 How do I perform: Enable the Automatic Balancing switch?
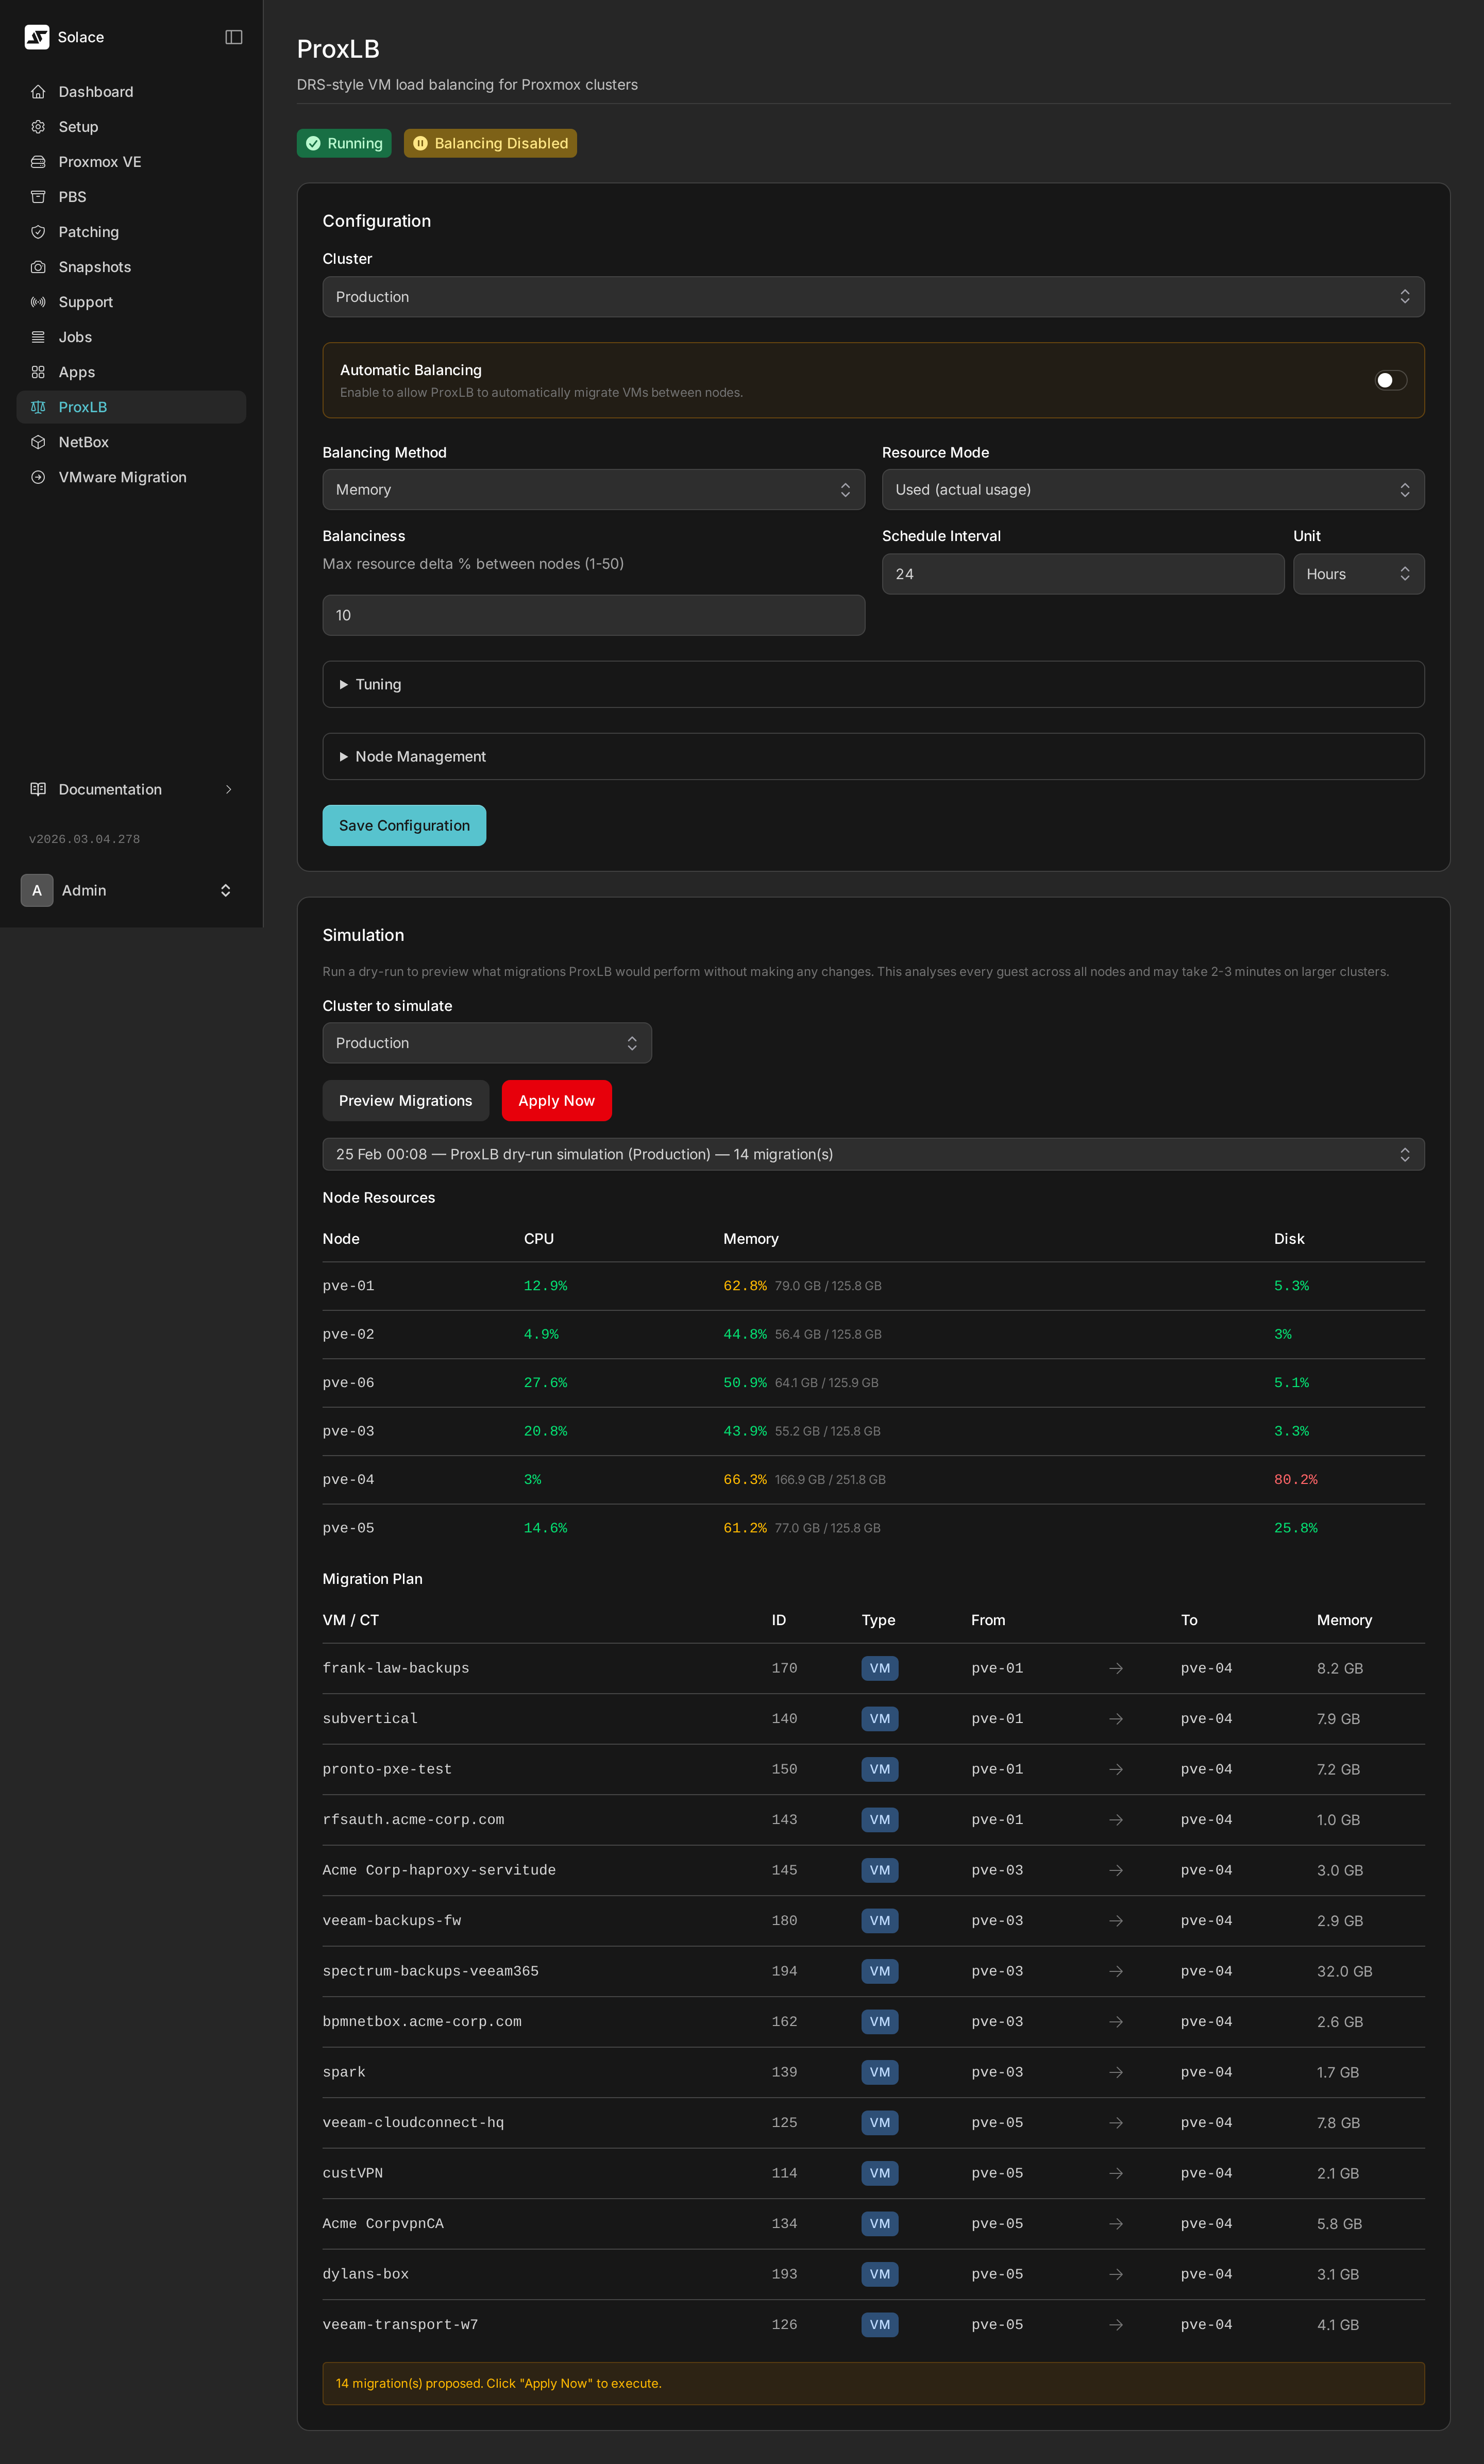[x=1390, y=380]
